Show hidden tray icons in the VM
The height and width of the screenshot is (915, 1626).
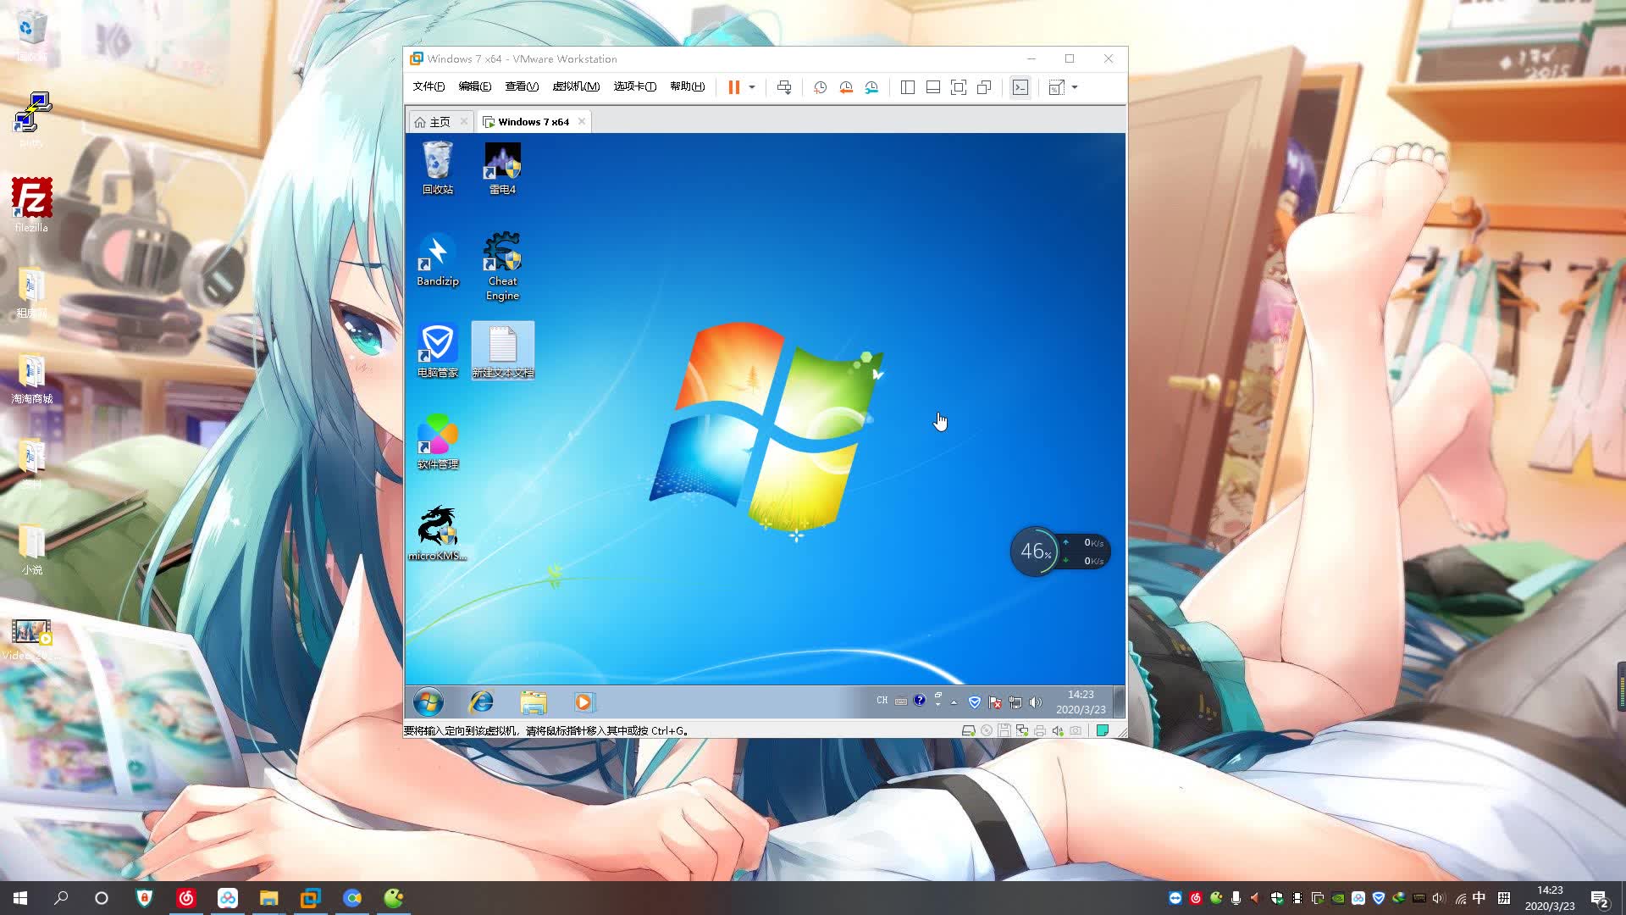[954, 702]
